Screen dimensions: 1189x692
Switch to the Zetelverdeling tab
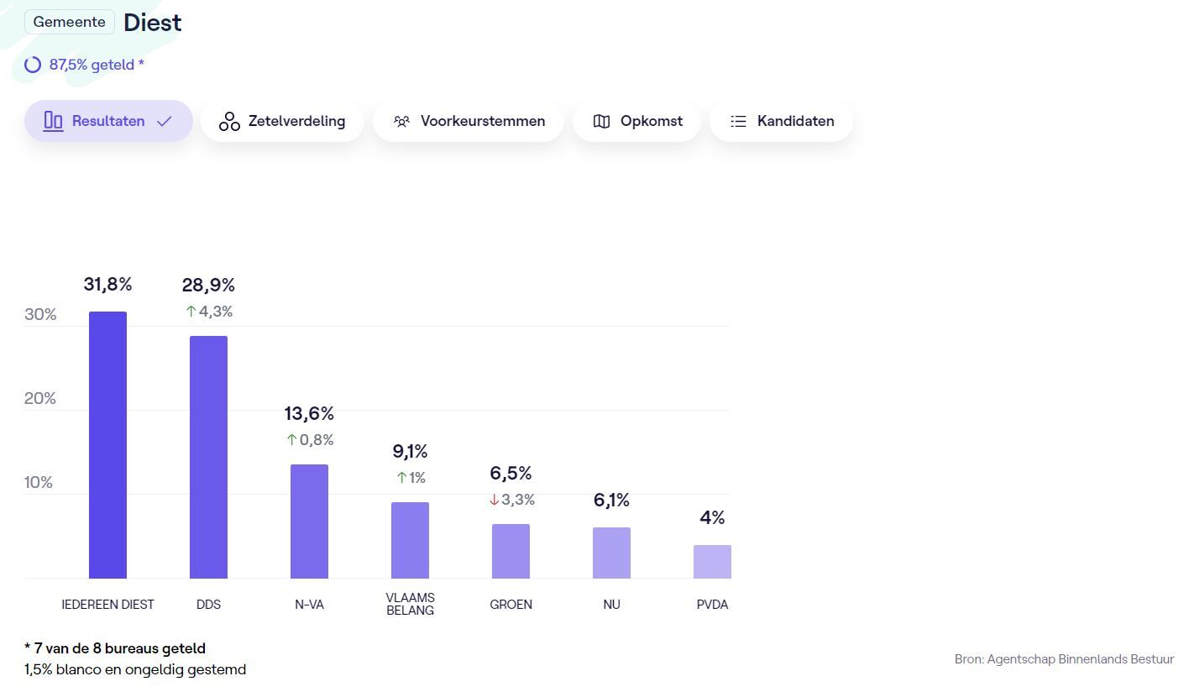pos(282,122)
